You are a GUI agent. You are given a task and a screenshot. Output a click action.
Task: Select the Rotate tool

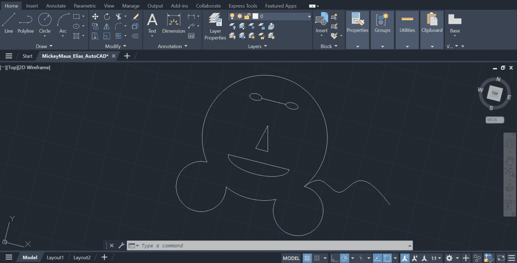(107, 17)
